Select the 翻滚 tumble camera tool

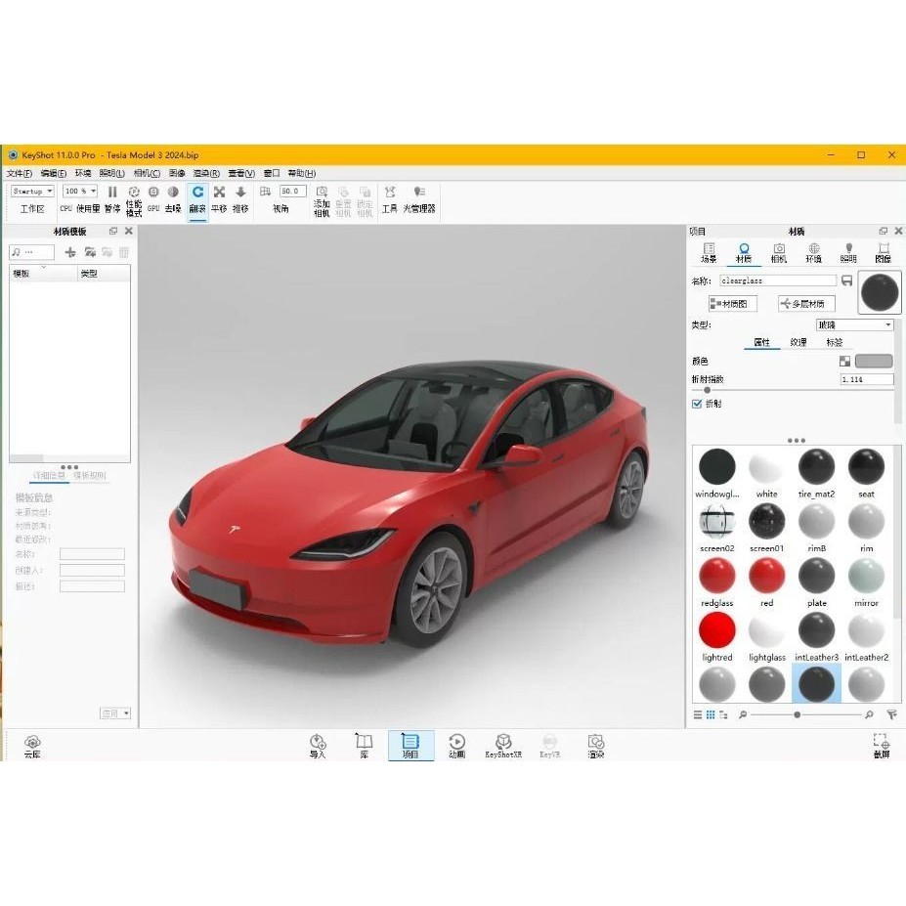197,198
